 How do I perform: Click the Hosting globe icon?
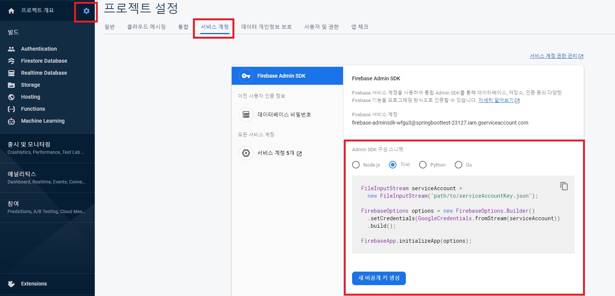click(x=11, y=97)
